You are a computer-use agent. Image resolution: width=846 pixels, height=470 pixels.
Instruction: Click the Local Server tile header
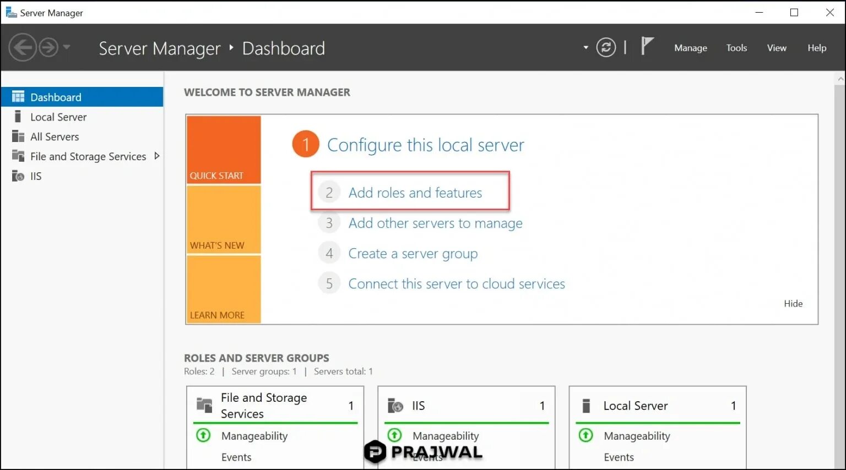658,406
